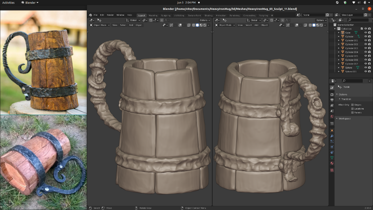Click the Options button in the header

click(x=204, y=20)
